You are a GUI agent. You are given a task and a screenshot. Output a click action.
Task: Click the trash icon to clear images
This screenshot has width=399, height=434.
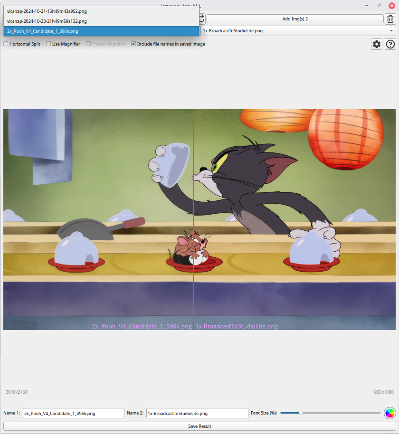390,19
